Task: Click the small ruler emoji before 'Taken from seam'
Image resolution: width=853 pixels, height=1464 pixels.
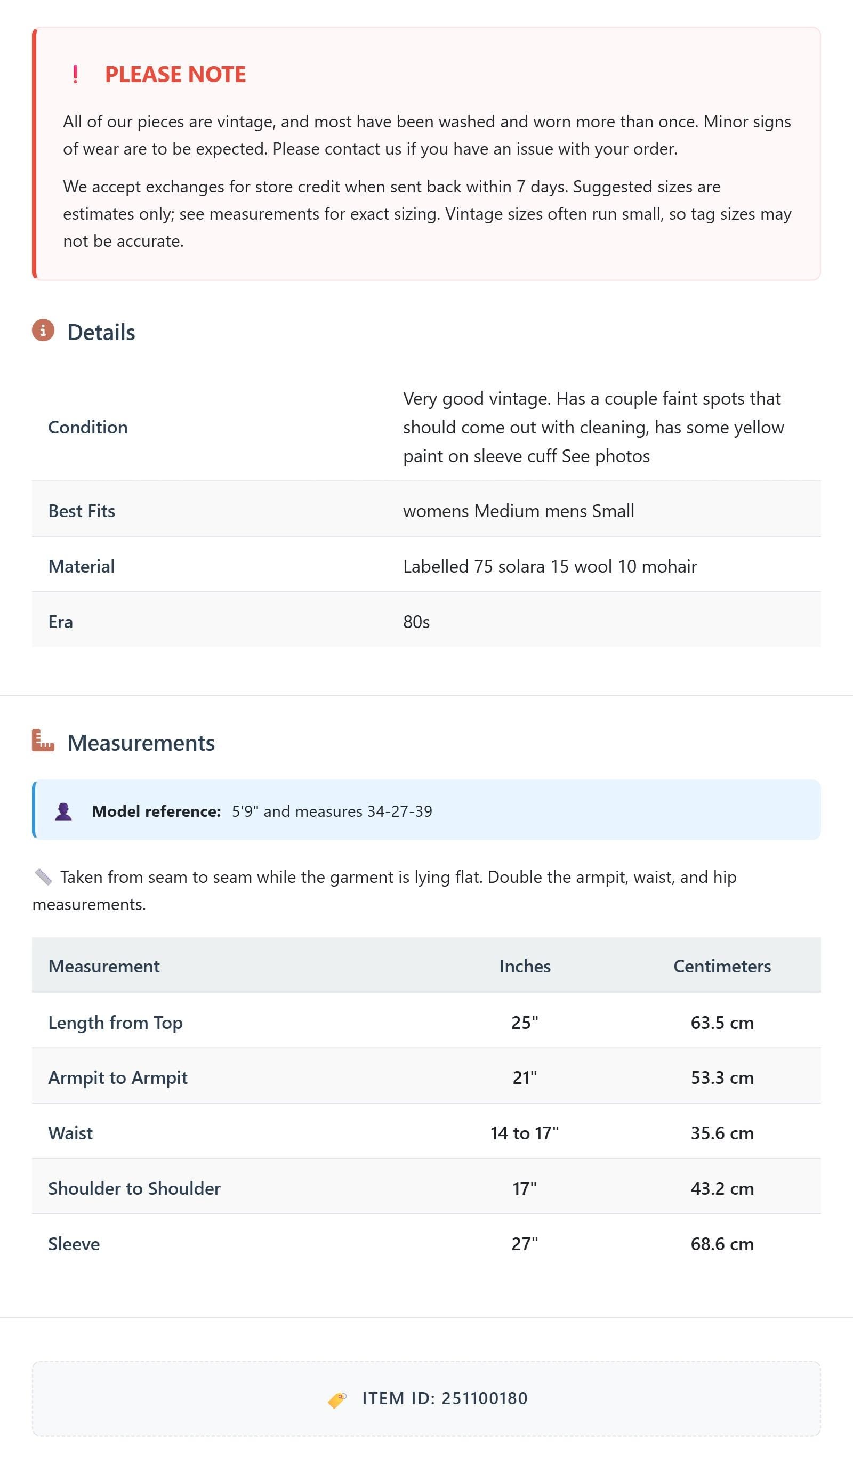Action: pos(44,877)
